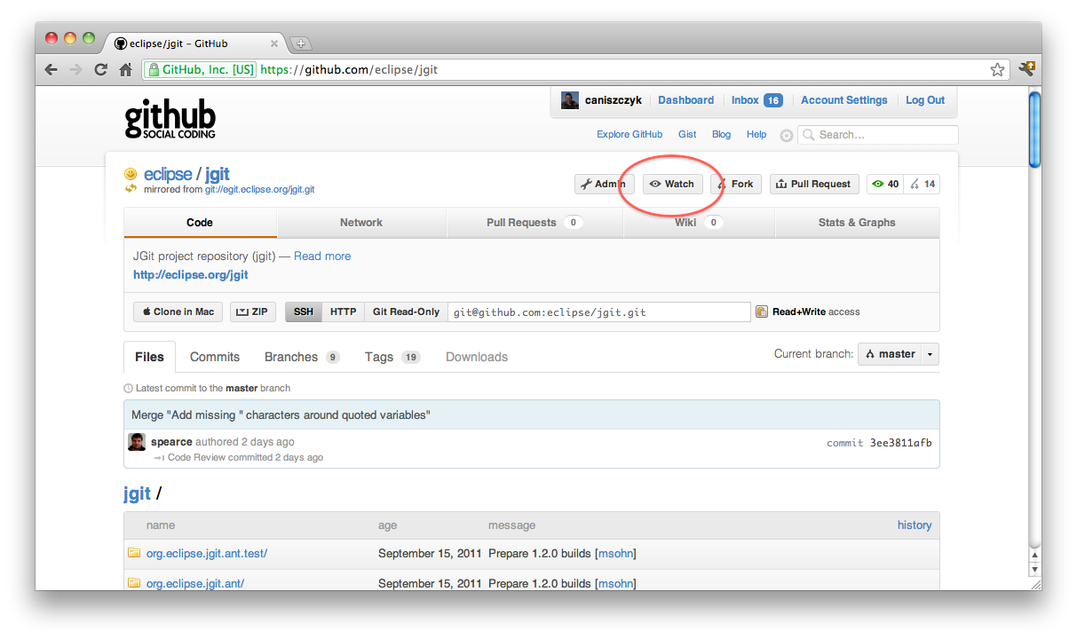The image size is (1077, 639).
Task: Open the Gist link
Action: (x=687, y=135)
